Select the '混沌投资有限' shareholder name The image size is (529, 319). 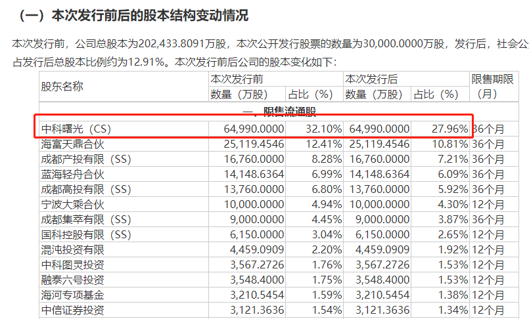coord(72,250)
